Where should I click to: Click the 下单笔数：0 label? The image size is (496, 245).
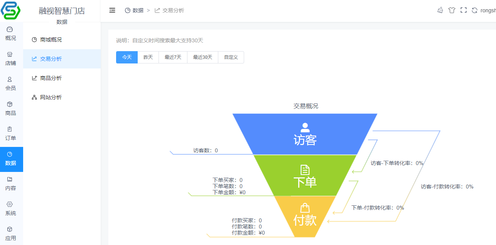[x=228, y=186]
